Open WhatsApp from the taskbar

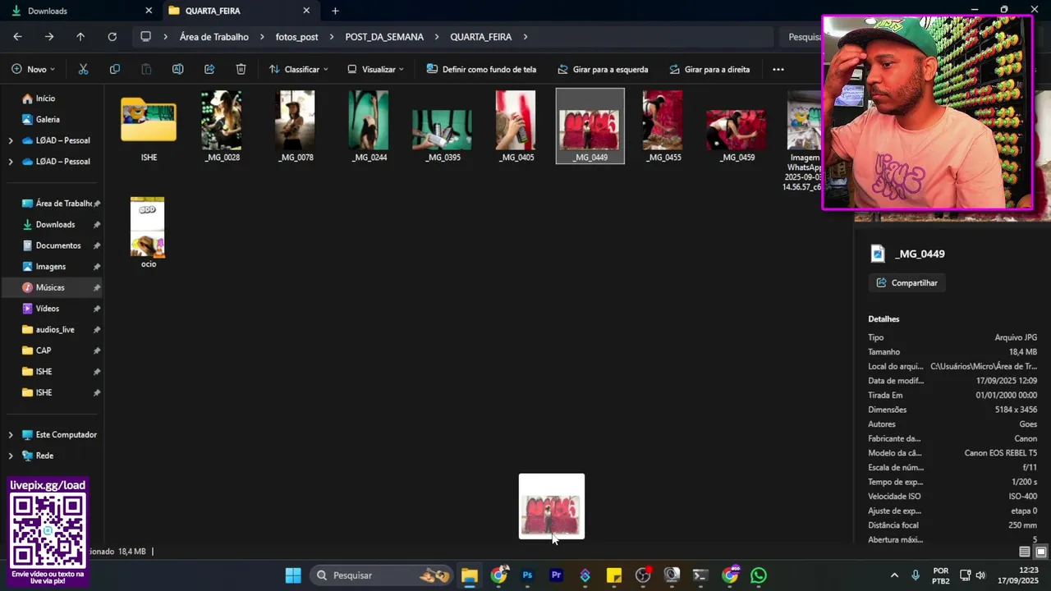759,575
